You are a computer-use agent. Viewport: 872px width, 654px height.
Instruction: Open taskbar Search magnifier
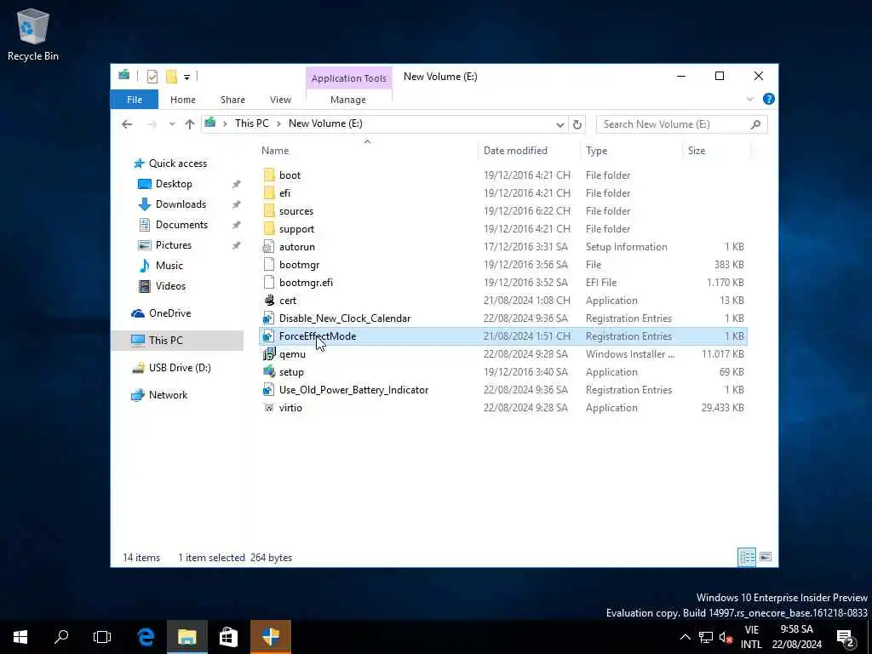(x=61, y=637)
